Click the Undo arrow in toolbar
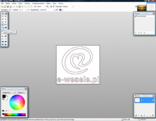 click(29, 7)
